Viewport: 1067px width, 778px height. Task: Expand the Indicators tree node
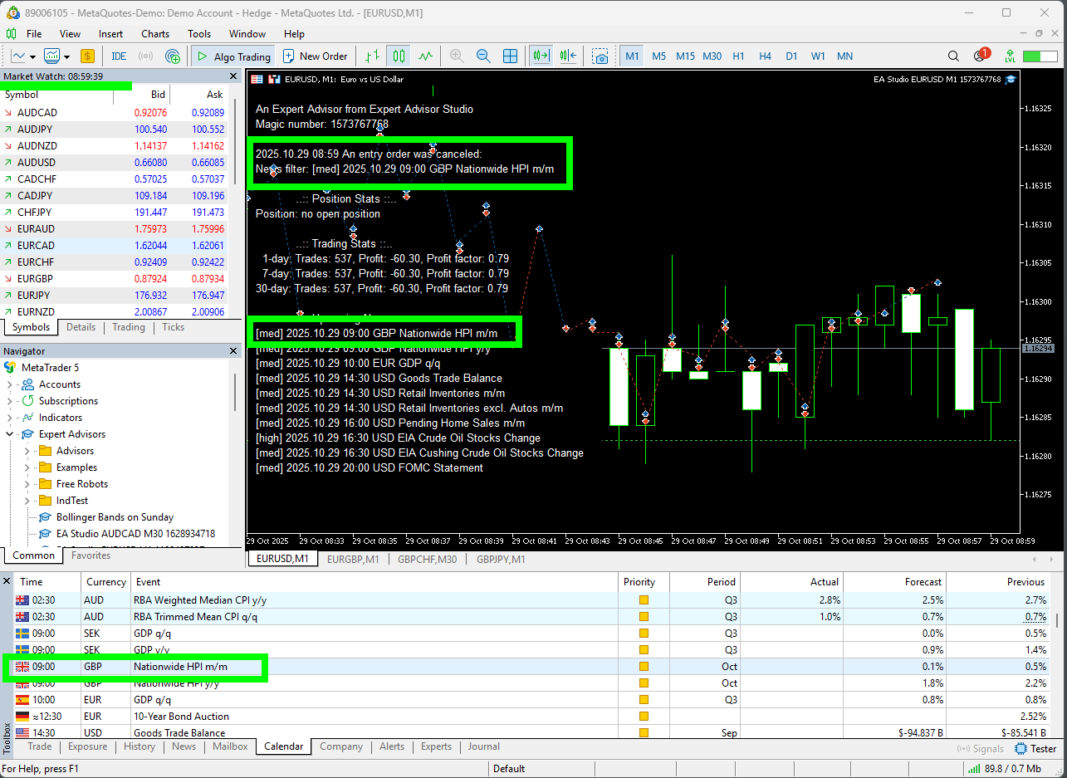point(10,418)
